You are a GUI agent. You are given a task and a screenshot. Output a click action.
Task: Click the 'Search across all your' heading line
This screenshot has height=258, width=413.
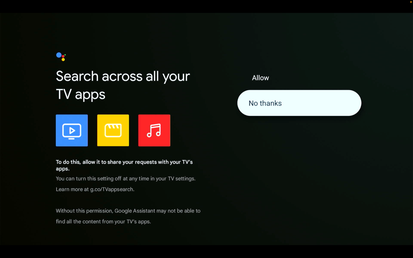pyautogui.click(x=123, y=76)
